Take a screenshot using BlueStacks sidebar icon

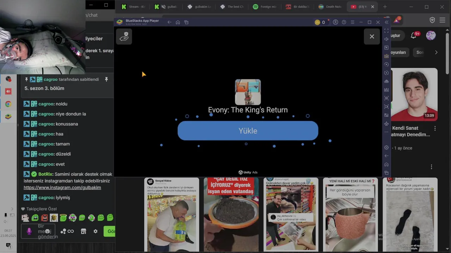pyautogui.click(x=387, y=98)
